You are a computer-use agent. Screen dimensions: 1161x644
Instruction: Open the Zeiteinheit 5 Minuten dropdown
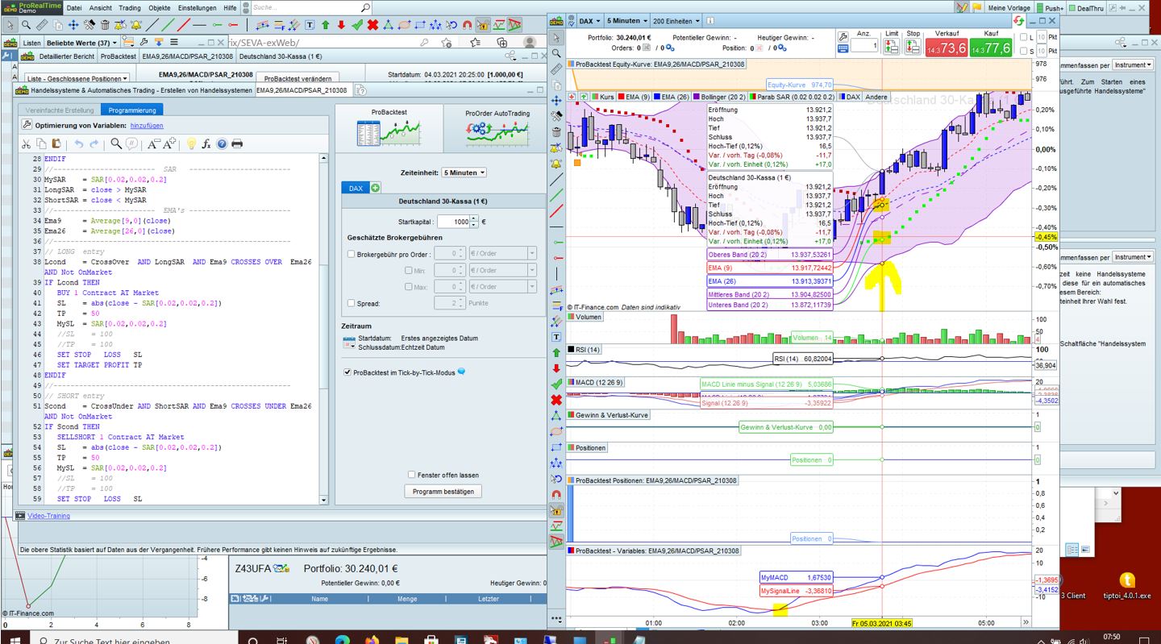(x=465, y=172)
